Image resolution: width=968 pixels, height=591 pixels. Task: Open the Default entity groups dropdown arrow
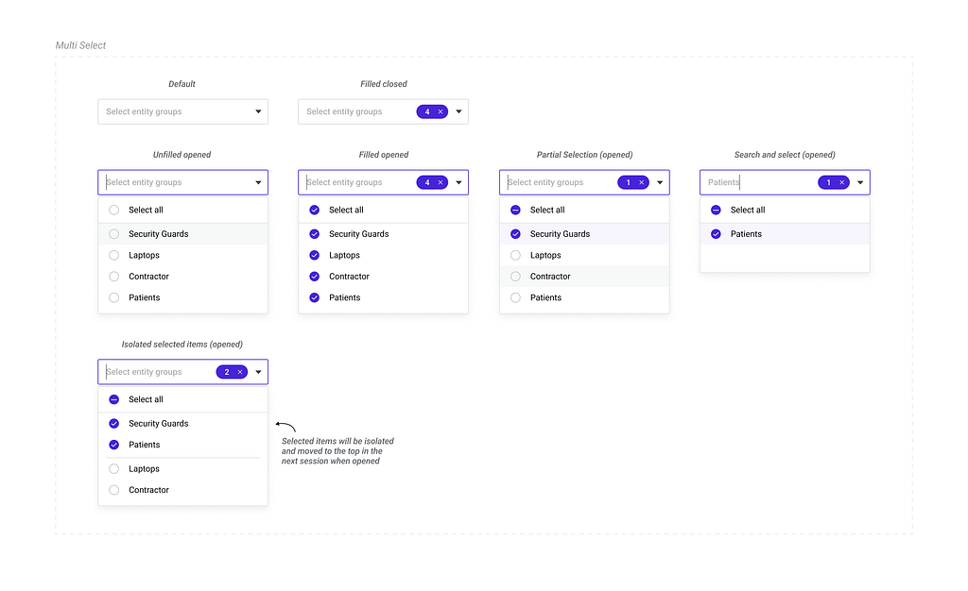(258, 111)
